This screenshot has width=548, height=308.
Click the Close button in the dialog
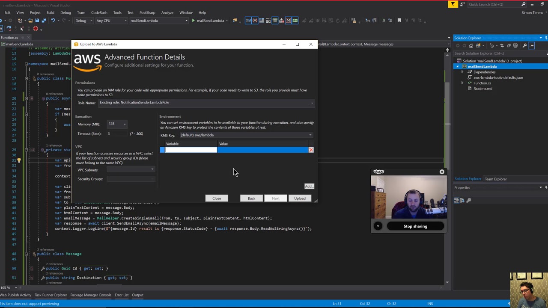click(x=217, y=198)
